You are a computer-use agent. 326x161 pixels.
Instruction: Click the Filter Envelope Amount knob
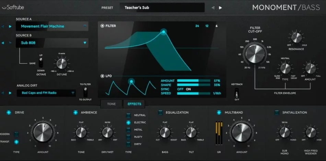coord(310,68)
